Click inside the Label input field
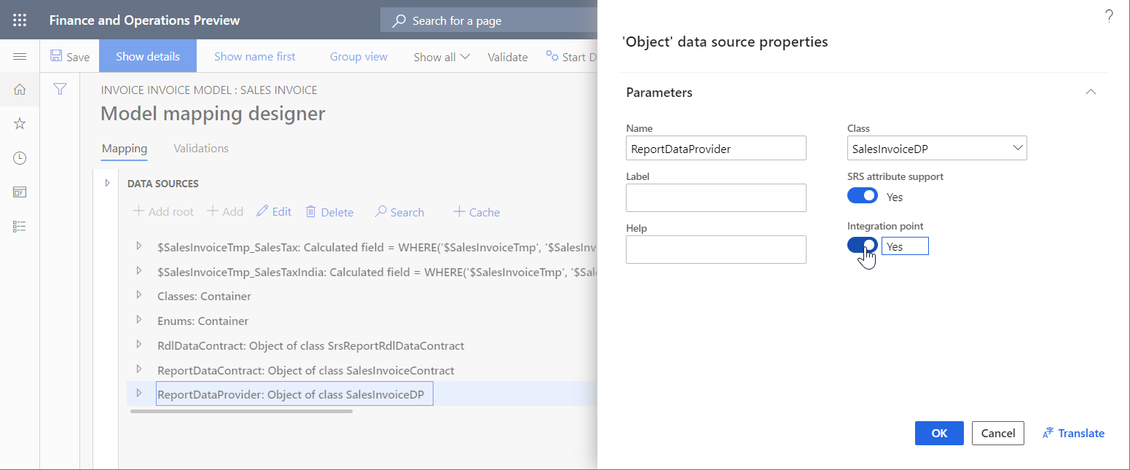1130x470 pixels. coord(715,197)
